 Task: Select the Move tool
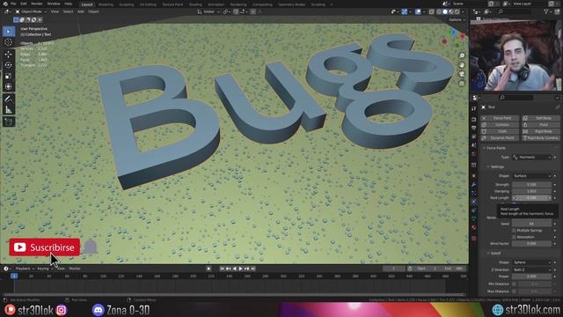(x=9, y=55)
